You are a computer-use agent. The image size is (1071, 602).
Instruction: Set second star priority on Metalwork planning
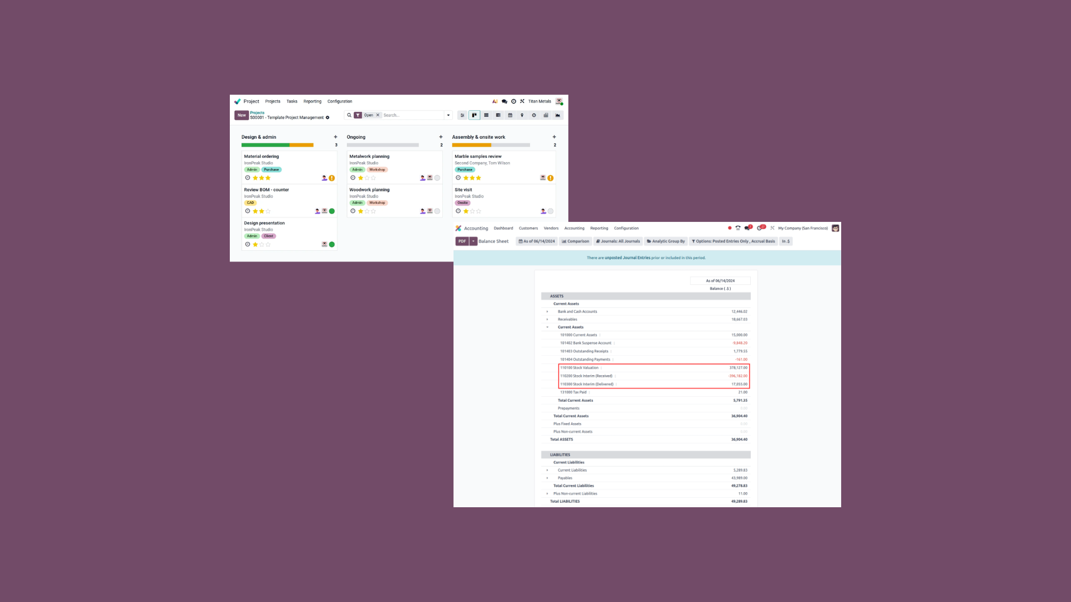click(367, 178)
